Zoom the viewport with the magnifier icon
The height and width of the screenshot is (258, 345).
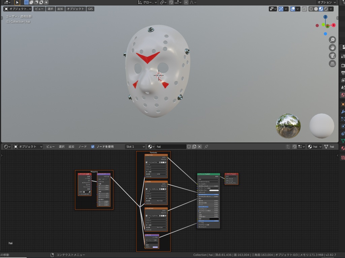coord(332,40)
